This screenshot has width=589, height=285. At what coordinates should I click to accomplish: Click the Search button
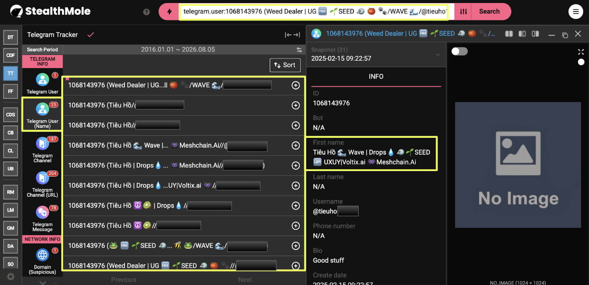point(489,12)
